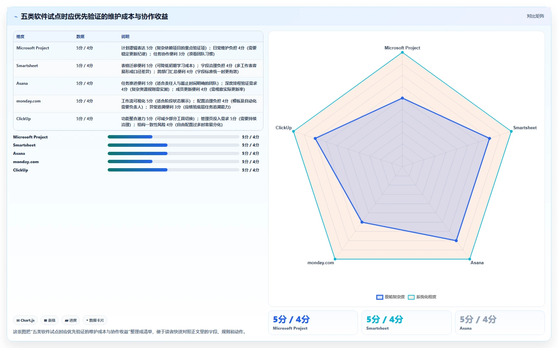
Task: Open the greyed Asana score card
Action: [x=500, y=323]
